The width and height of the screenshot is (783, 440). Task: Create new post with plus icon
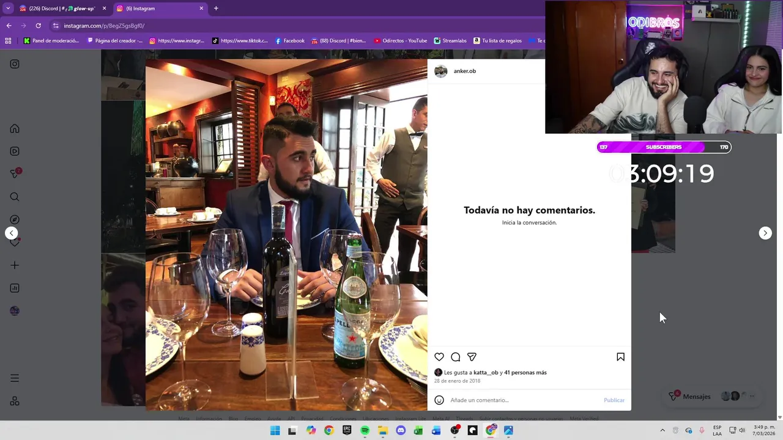point(15,265)
